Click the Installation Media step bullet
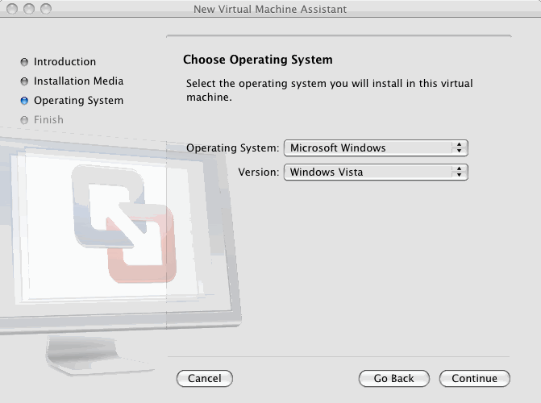This screenshot has width=541, height=403. tap(24, 81)
